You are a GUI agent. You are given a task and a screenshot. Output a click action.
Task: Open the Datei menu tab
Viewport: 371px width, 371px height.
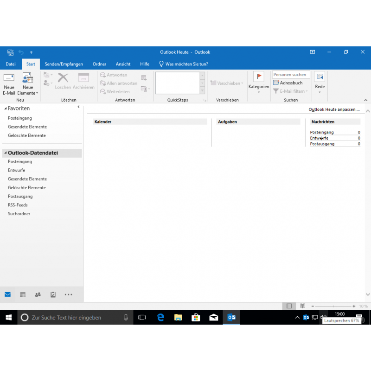(x=11, y=64)
